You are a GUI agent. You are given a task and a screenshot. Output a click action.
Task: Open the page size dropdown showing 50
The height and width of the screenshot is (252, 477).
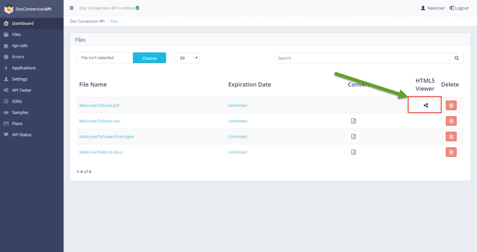pos(188,58)
